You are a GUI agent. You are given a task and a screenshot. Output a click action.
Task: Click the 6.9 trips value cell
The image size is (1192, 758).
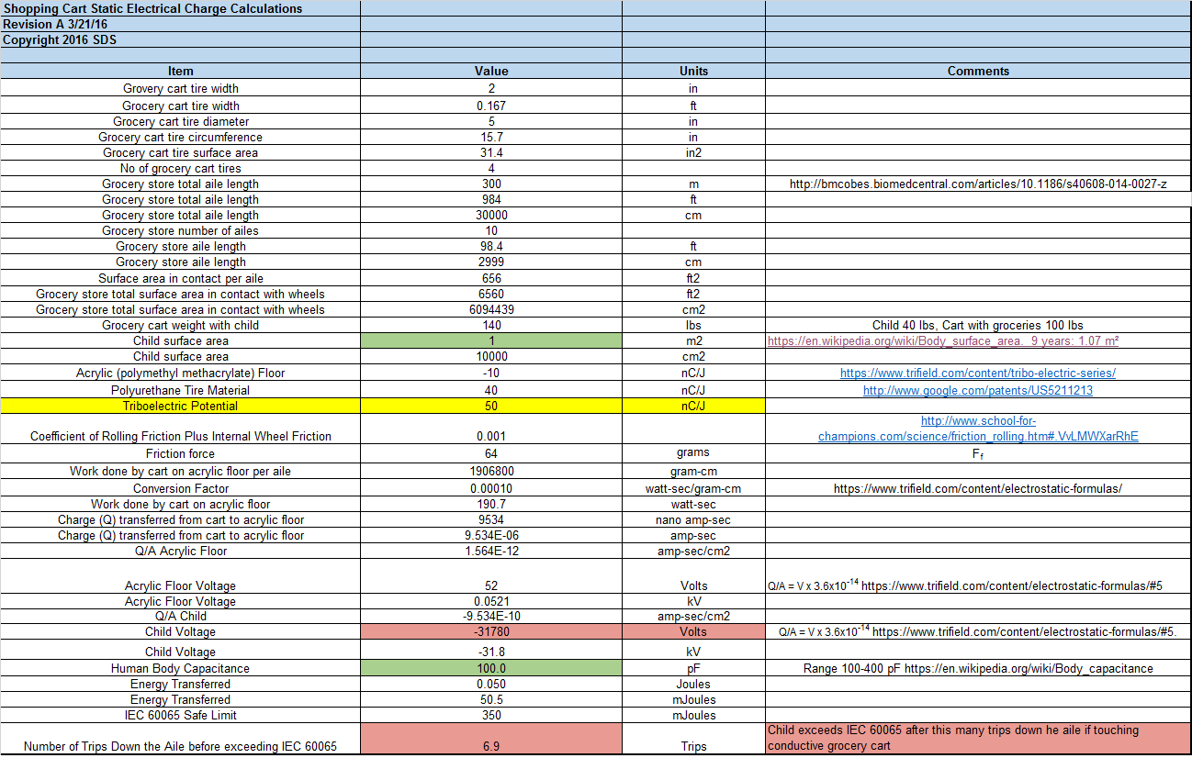490,745
